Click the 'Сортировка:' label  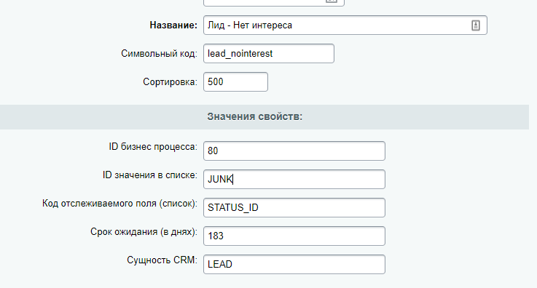tap(170, 82)
